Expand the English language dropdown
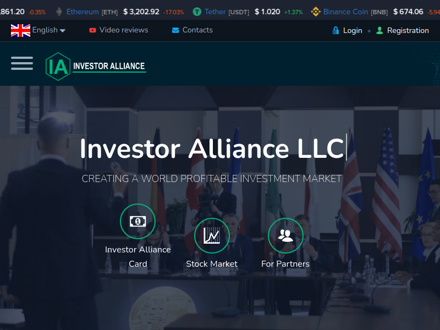The image size is (440, 330). [x=49, y=30]
